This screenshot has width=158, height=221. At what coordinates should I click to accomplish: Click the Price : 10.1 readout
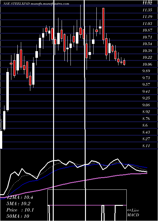point(20,210)
